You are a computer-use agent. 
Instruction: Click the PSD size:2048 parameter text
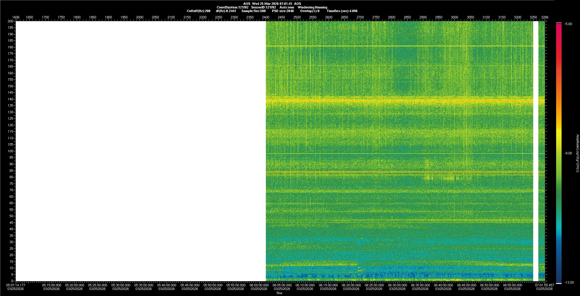pos(283,11)
